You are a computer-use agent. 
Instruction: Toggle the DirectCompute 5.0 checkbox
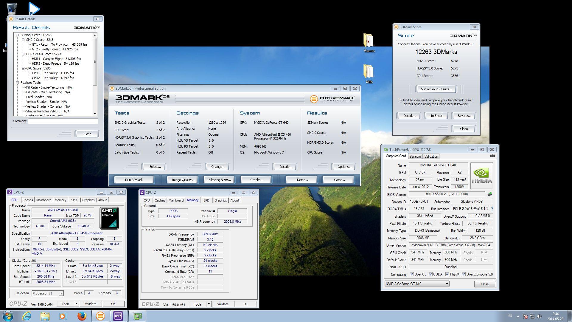464,274
